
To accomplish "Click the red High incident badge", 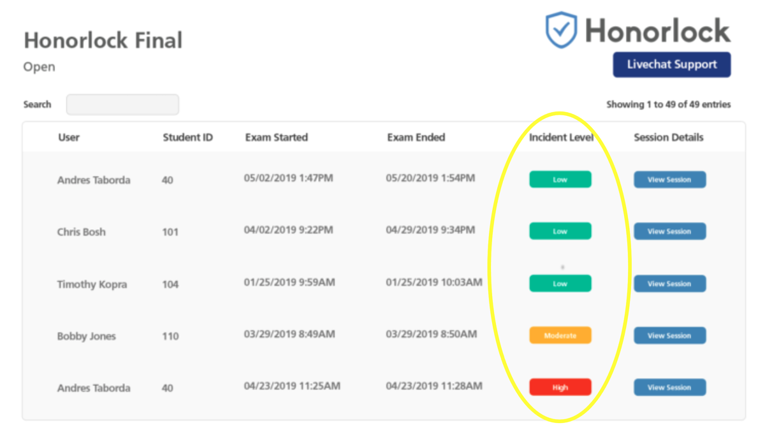I will click(x=560, y=387).
